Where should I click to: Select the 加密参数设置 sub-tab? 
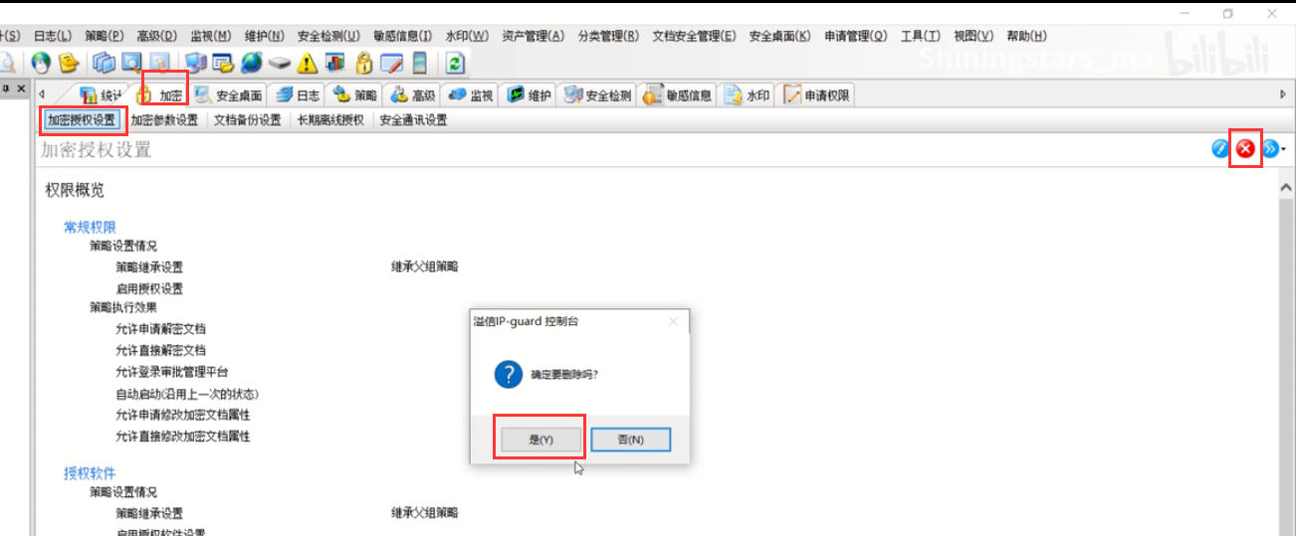click(164, 120)
